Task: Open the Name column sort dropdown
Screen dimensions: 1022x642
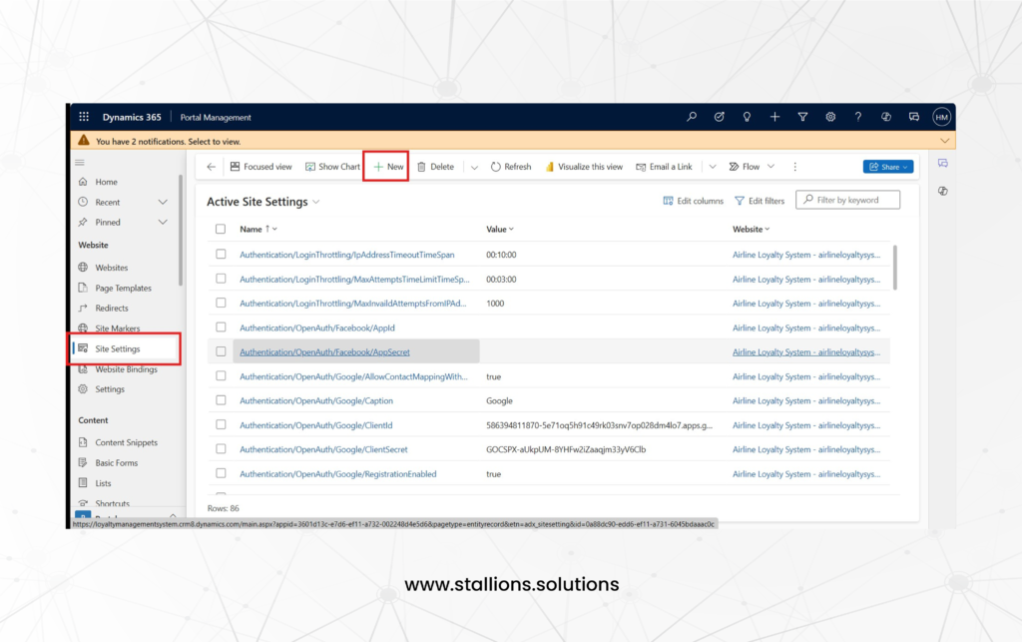Action: [275, 229]
